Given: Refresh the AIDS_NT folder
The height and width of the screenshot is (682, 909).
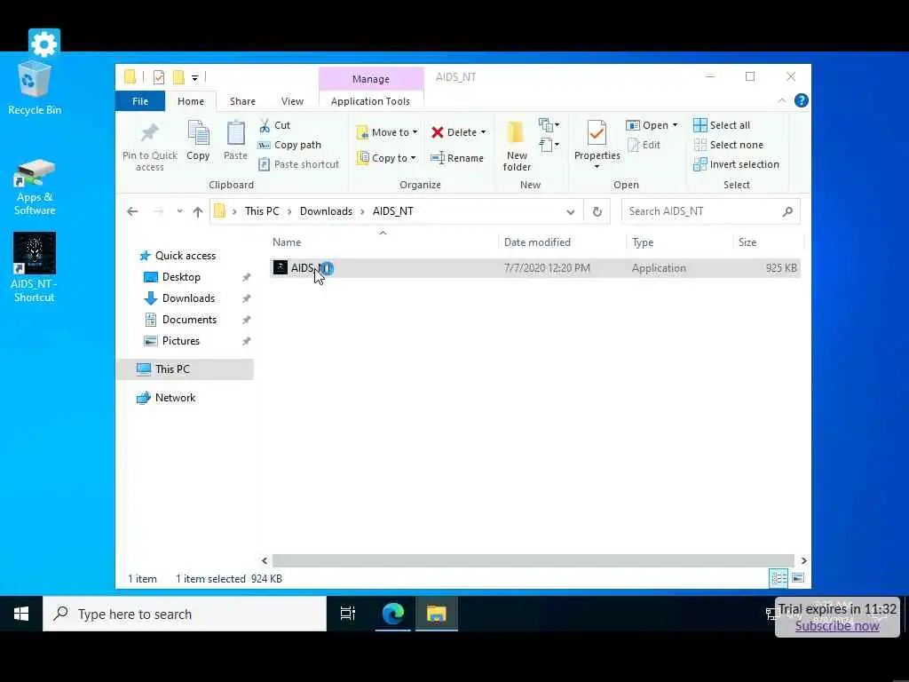Looking at the screenshot, I should [597, 211].
